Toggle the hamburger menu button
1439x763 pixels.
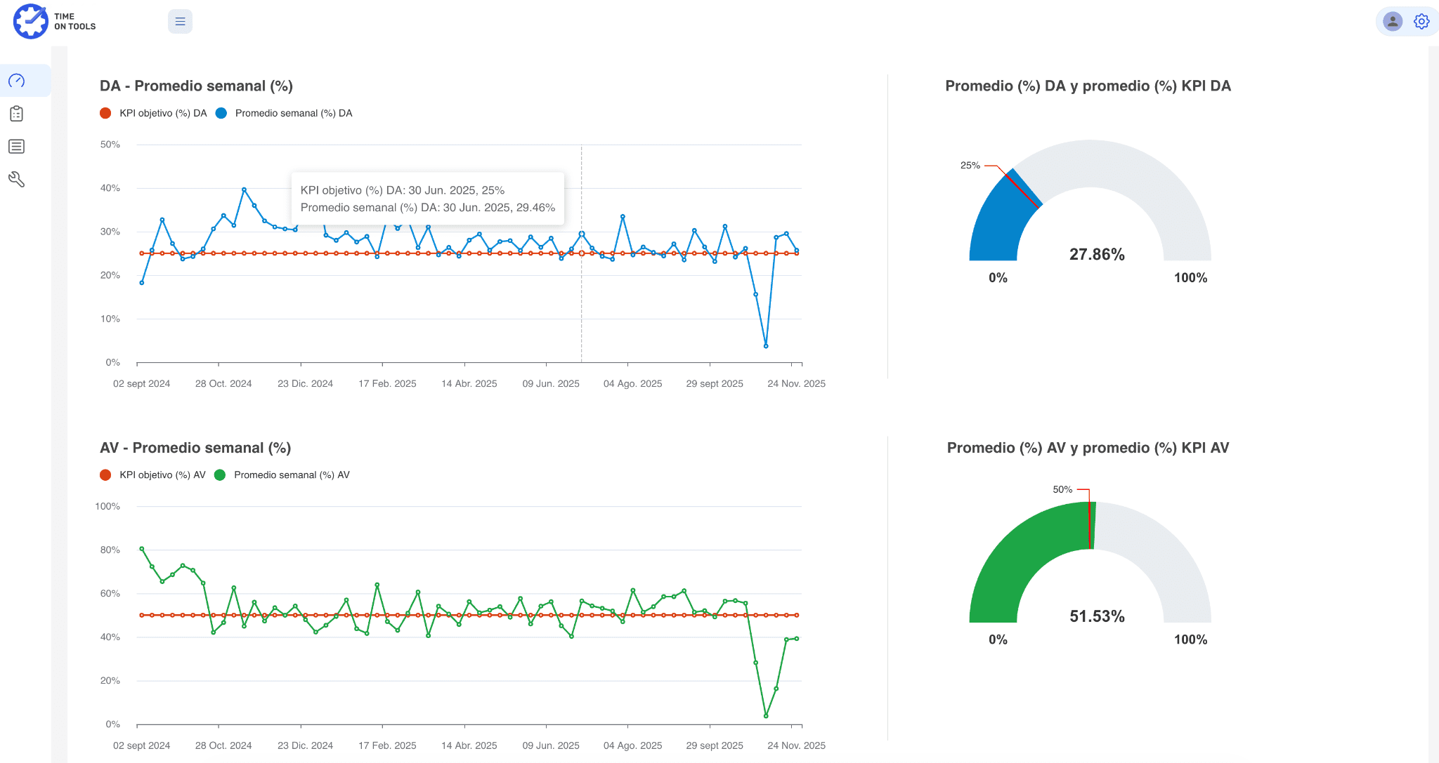(180, 22)
